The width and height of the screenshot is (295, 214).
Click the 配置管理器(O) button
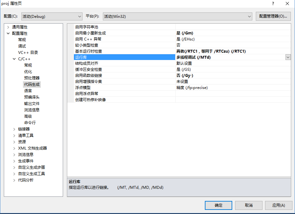(x=273, y=16)
